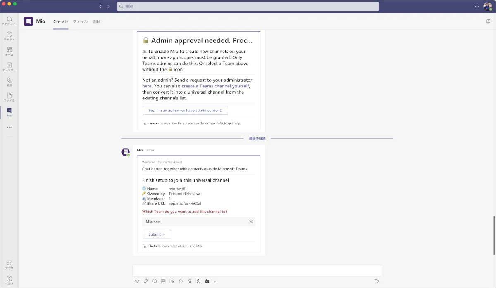Switch to the チャット tab

[x=61, y=21]
